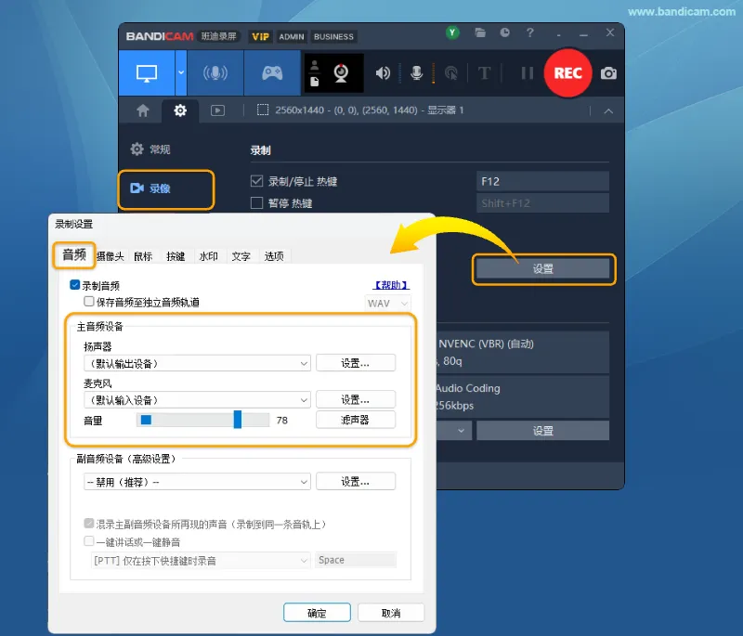Viewport: 743px width, 636px height.
Task: Click 设置 button below Audio Coding info
Action: point(543,431)
